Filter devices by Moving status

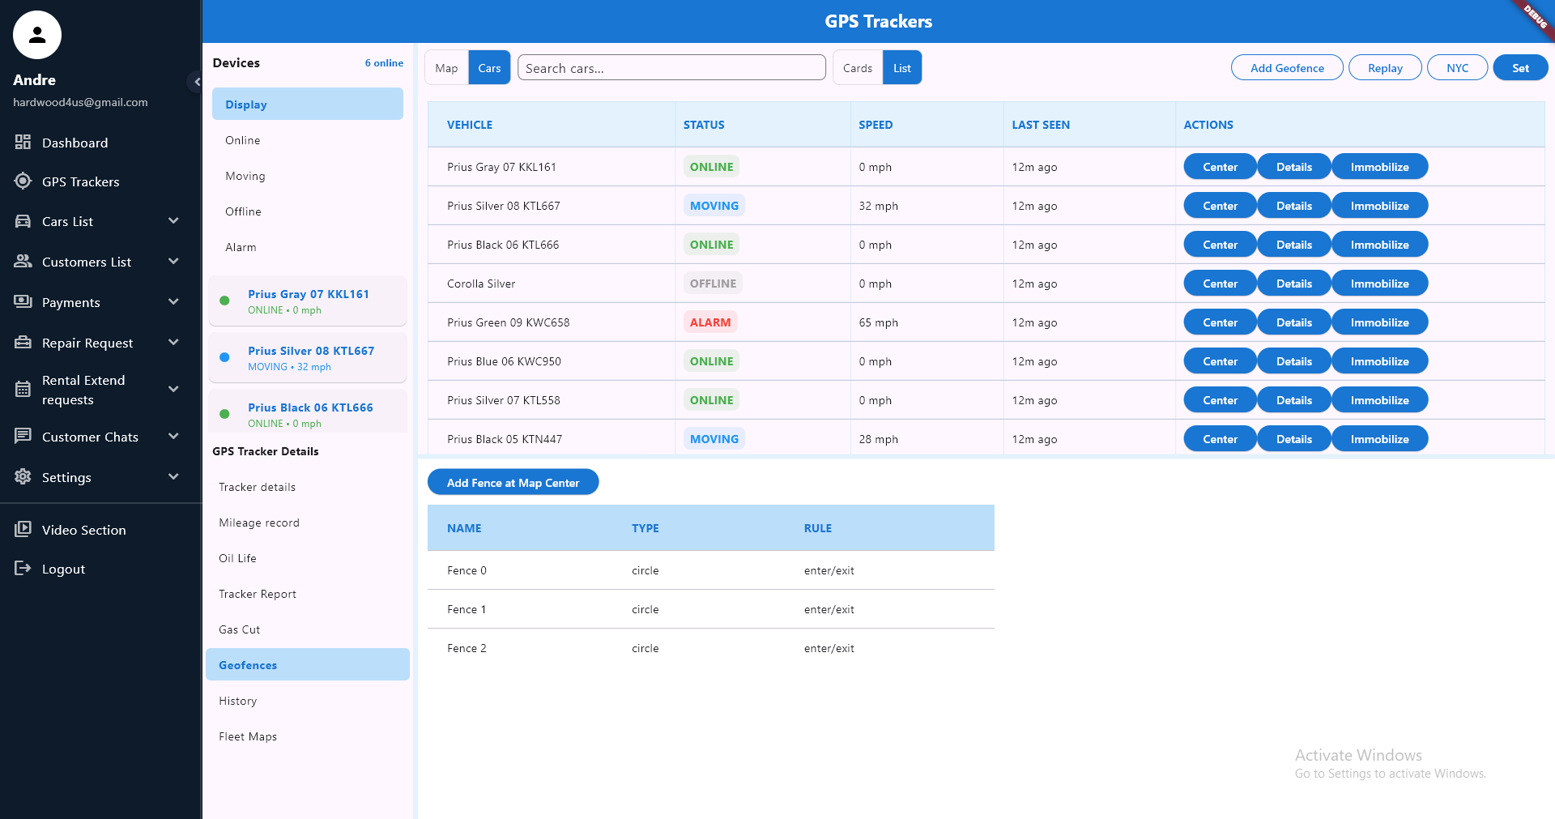(245, 176)
